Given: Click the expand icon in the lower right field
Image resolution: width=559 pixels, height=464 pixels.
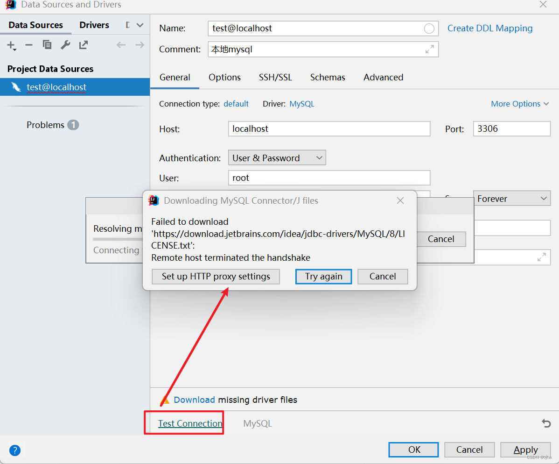Looking at the screenshot, I should 542,257.
